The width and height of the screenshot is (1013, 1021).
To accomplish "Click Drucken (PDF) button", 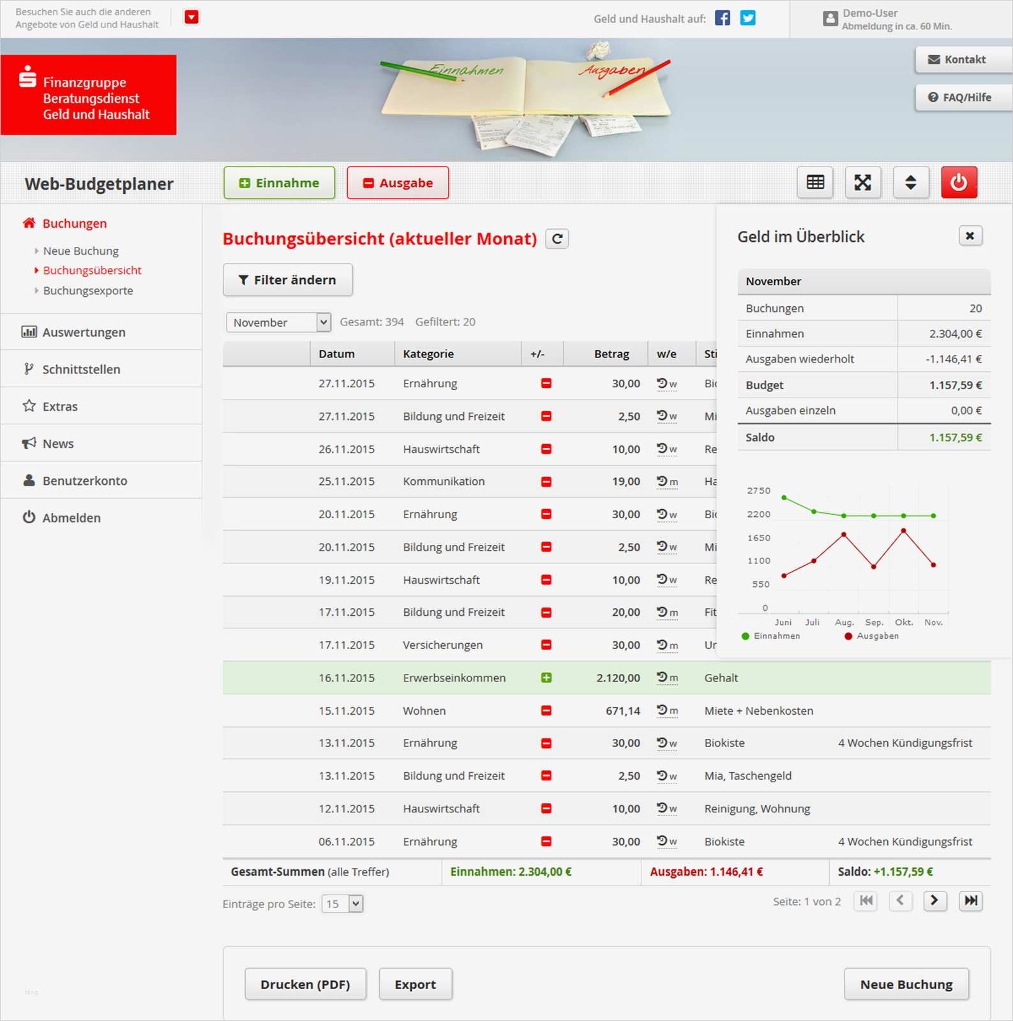I will [306, 985].
